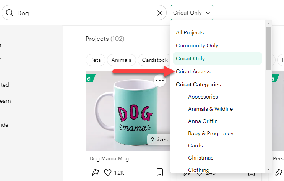Filter results by the Pets tag

[96, 60]
